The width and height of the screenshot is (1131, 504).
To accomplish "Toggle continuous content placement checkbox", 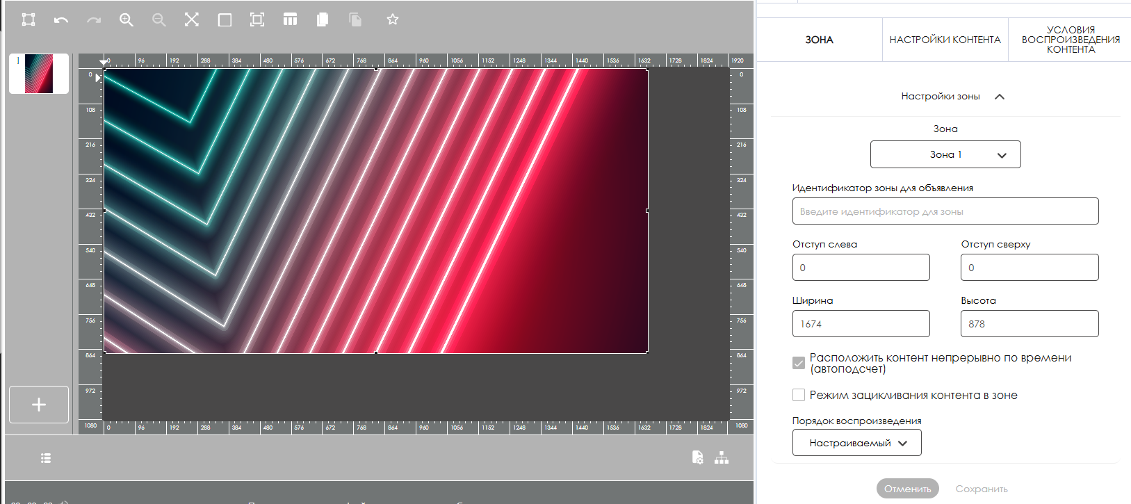I will [x=799, y=363].
